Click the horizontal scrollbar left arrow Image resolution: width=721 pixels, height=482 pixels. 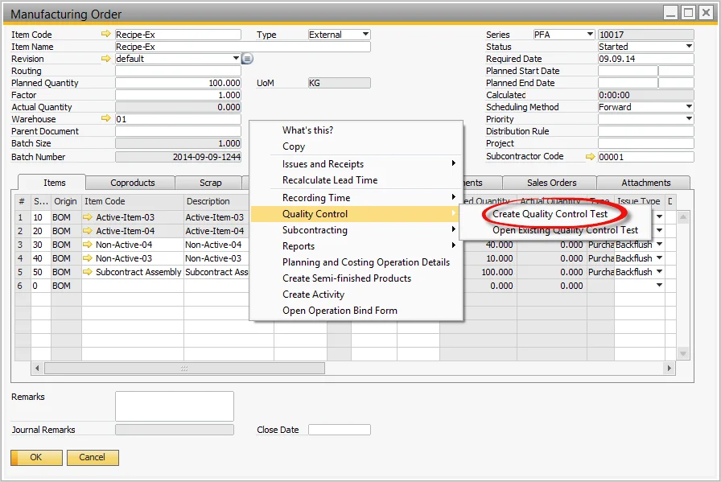(x=37, y=368)
